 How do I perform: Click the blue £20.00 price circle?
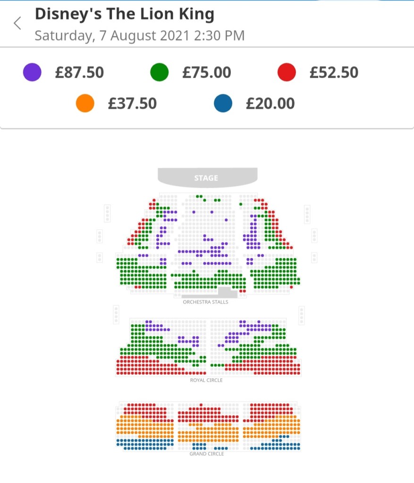pos(223,103)
